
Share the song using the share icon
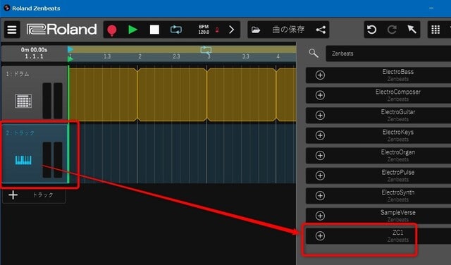click(x=321, y=30)
